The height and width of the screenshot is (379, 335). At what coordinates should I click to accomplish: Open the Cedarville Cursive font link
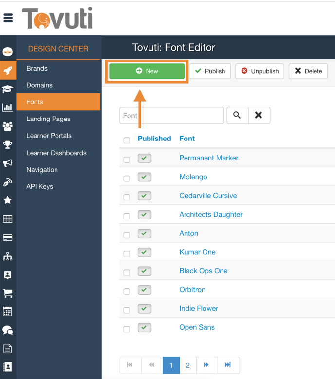(x=208, y=196)
